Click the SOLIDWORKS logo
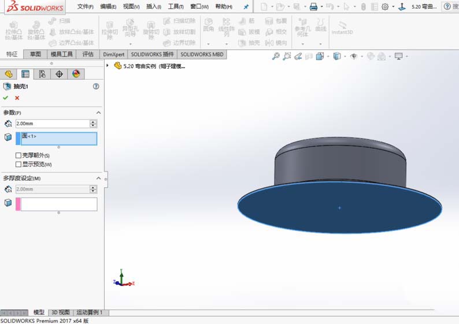The image size is (459, 324). pos(35,7)
